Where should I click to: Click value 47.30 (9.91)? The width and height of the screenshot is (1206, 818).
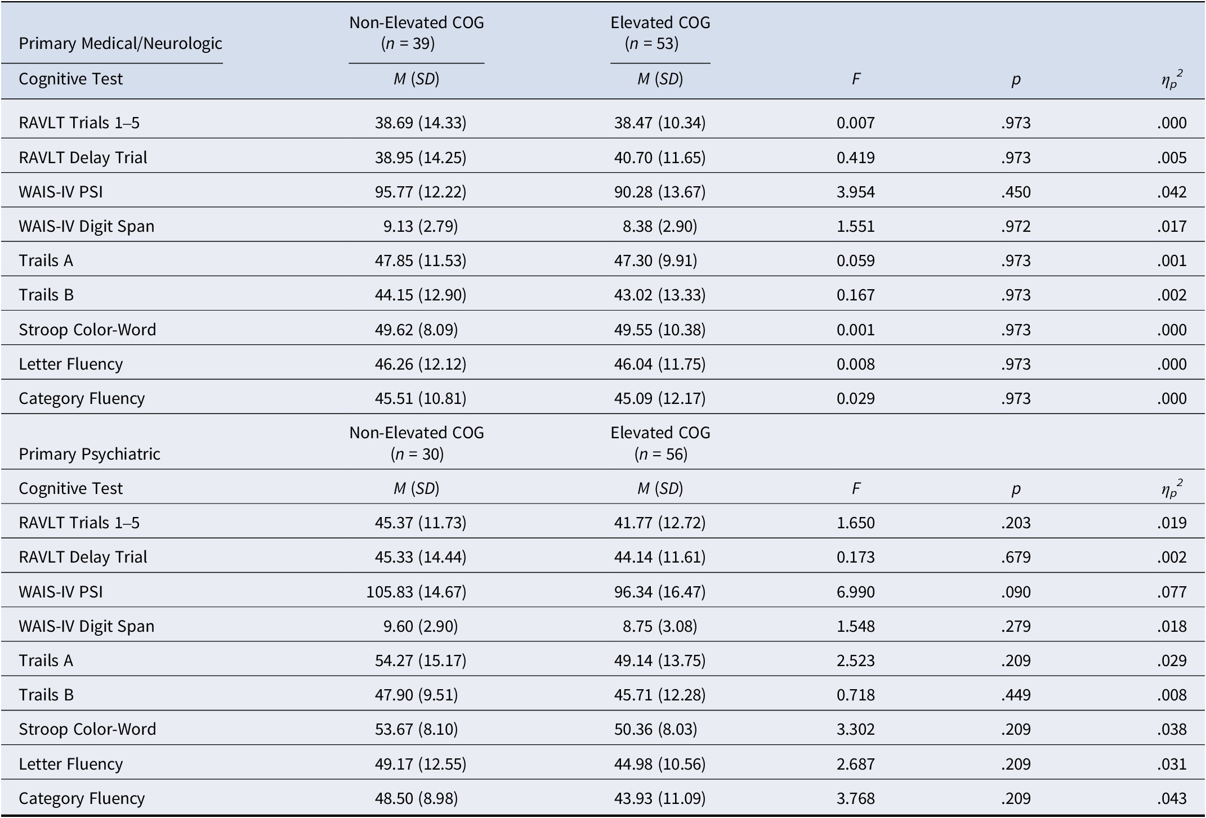[655, 260]
